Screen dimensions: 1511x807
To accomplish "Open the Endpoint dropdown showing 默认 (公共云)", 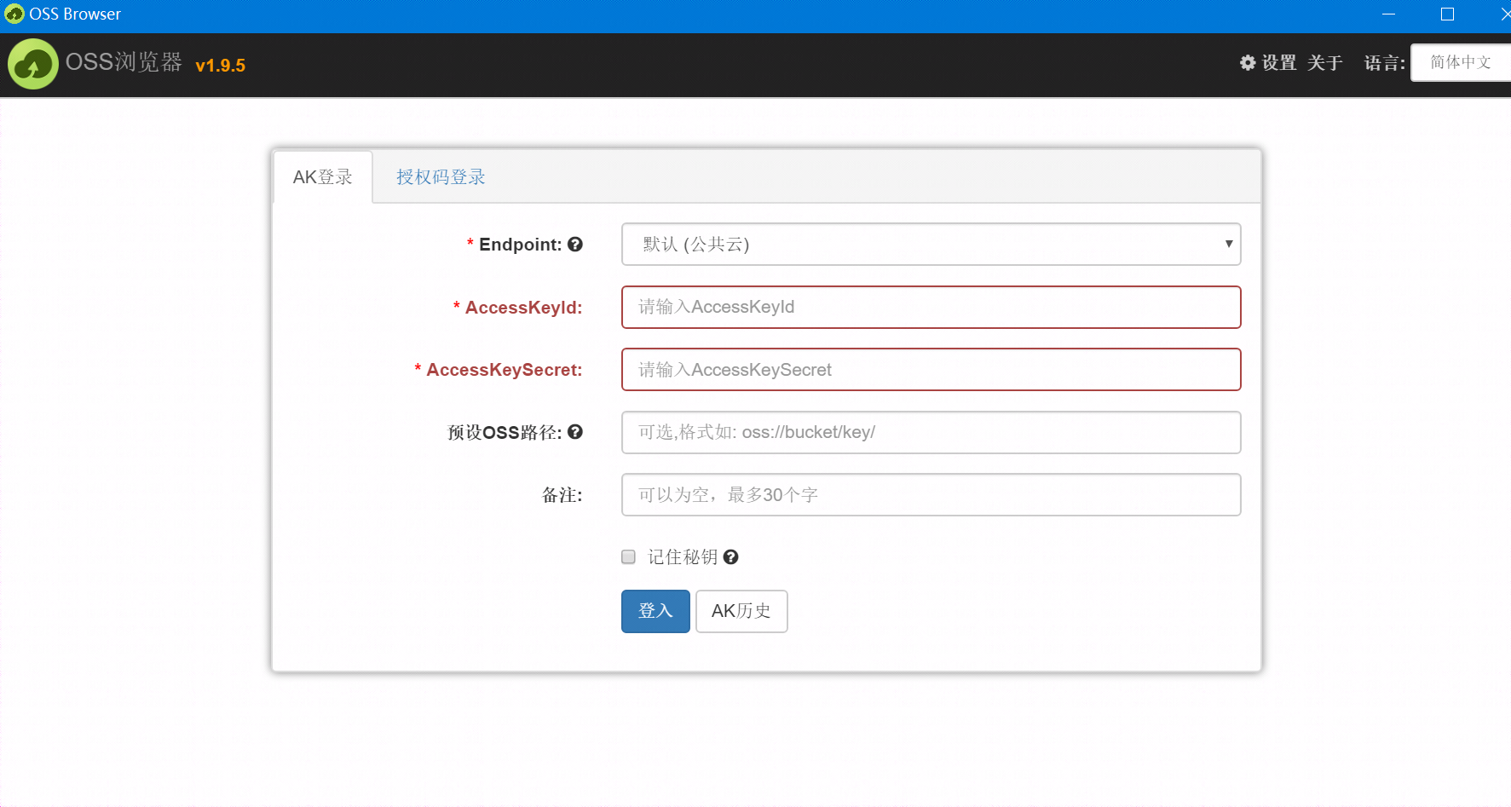I will tap(931, 245).
